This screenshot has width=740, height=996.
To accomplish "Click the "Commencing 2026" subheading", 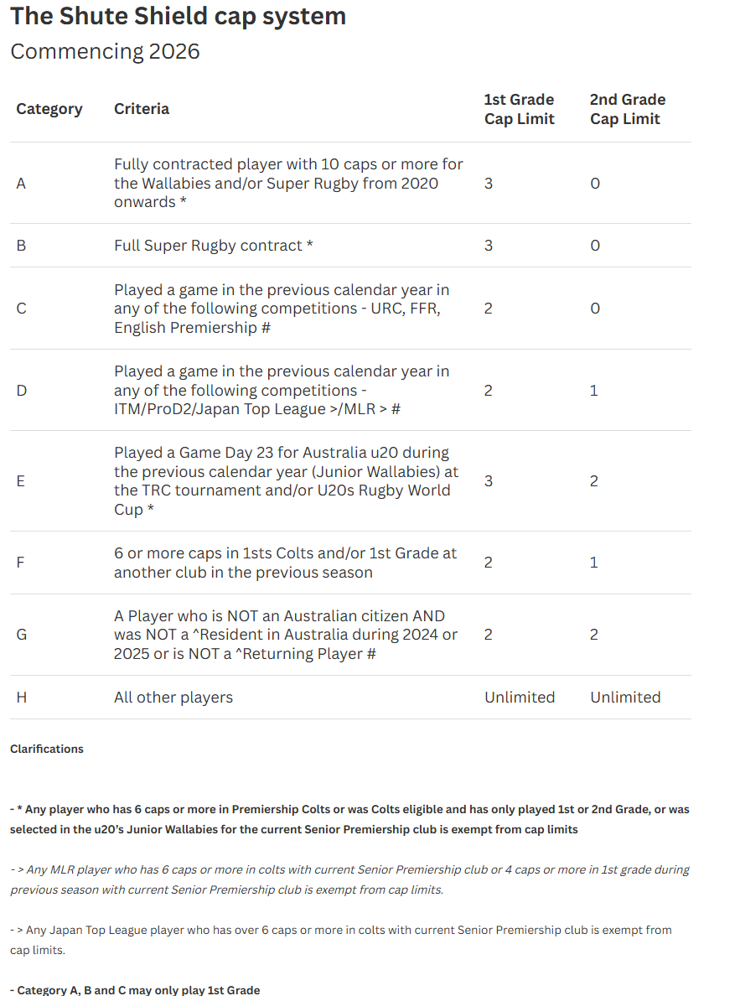I will click(105, 51).
